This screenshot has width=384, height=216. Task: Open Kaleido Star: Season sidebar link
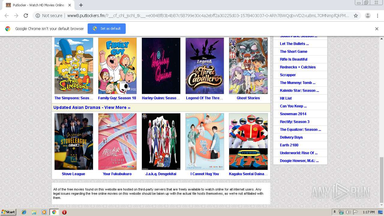tap(299, 91)
